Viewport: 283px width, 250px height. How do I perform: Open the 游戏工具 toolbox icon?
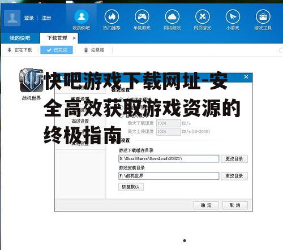(x=263, y=17)
